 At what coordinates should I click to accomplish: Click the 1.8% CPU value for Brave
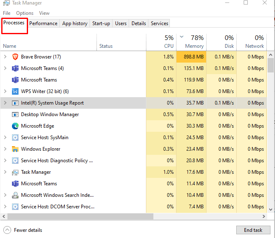(168, 57)
